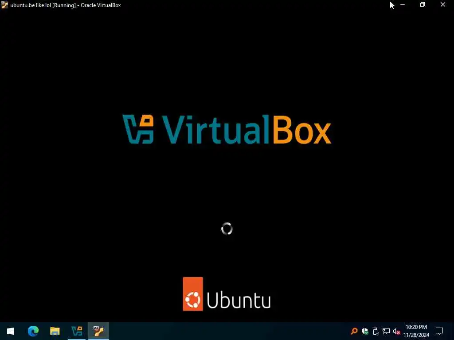Close the VirtualBox VM window
This screenshot has width=454, height=340.
443,5
